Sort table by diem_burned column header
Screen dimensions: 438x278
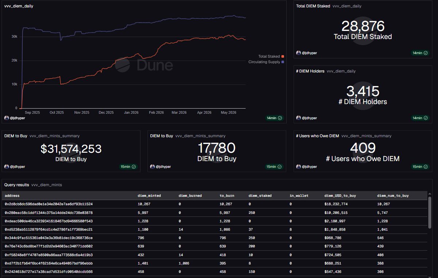pyautogui.click(x=190, y=196)
